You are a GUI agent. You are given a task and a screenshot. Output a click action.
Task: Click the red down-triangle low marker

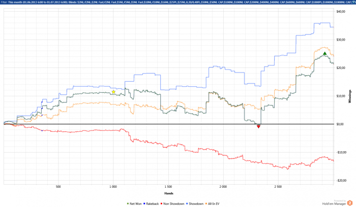[258, 127]
